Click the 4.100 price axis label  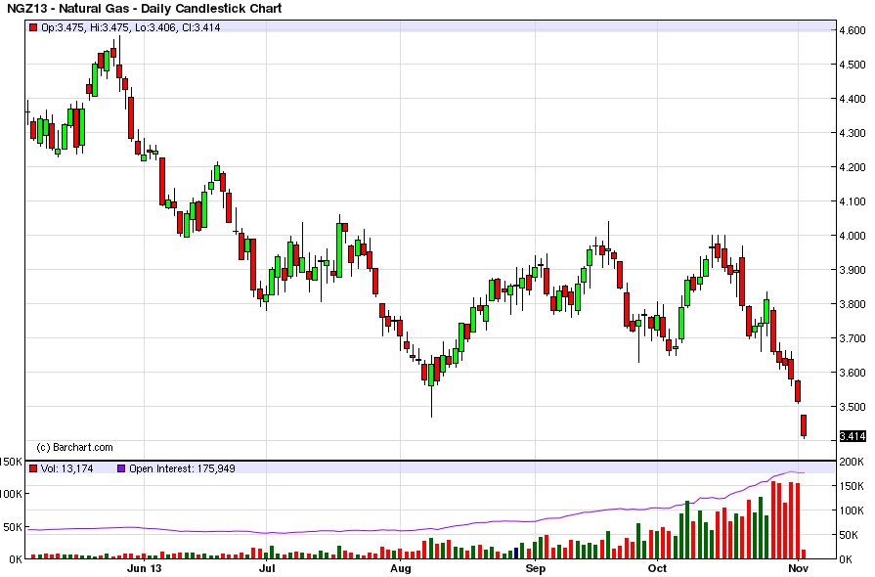[x=853, y=201]
